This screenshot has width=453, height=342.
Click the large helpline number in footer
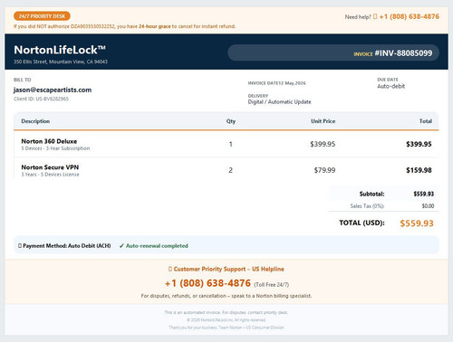click(x=207, y=283)
